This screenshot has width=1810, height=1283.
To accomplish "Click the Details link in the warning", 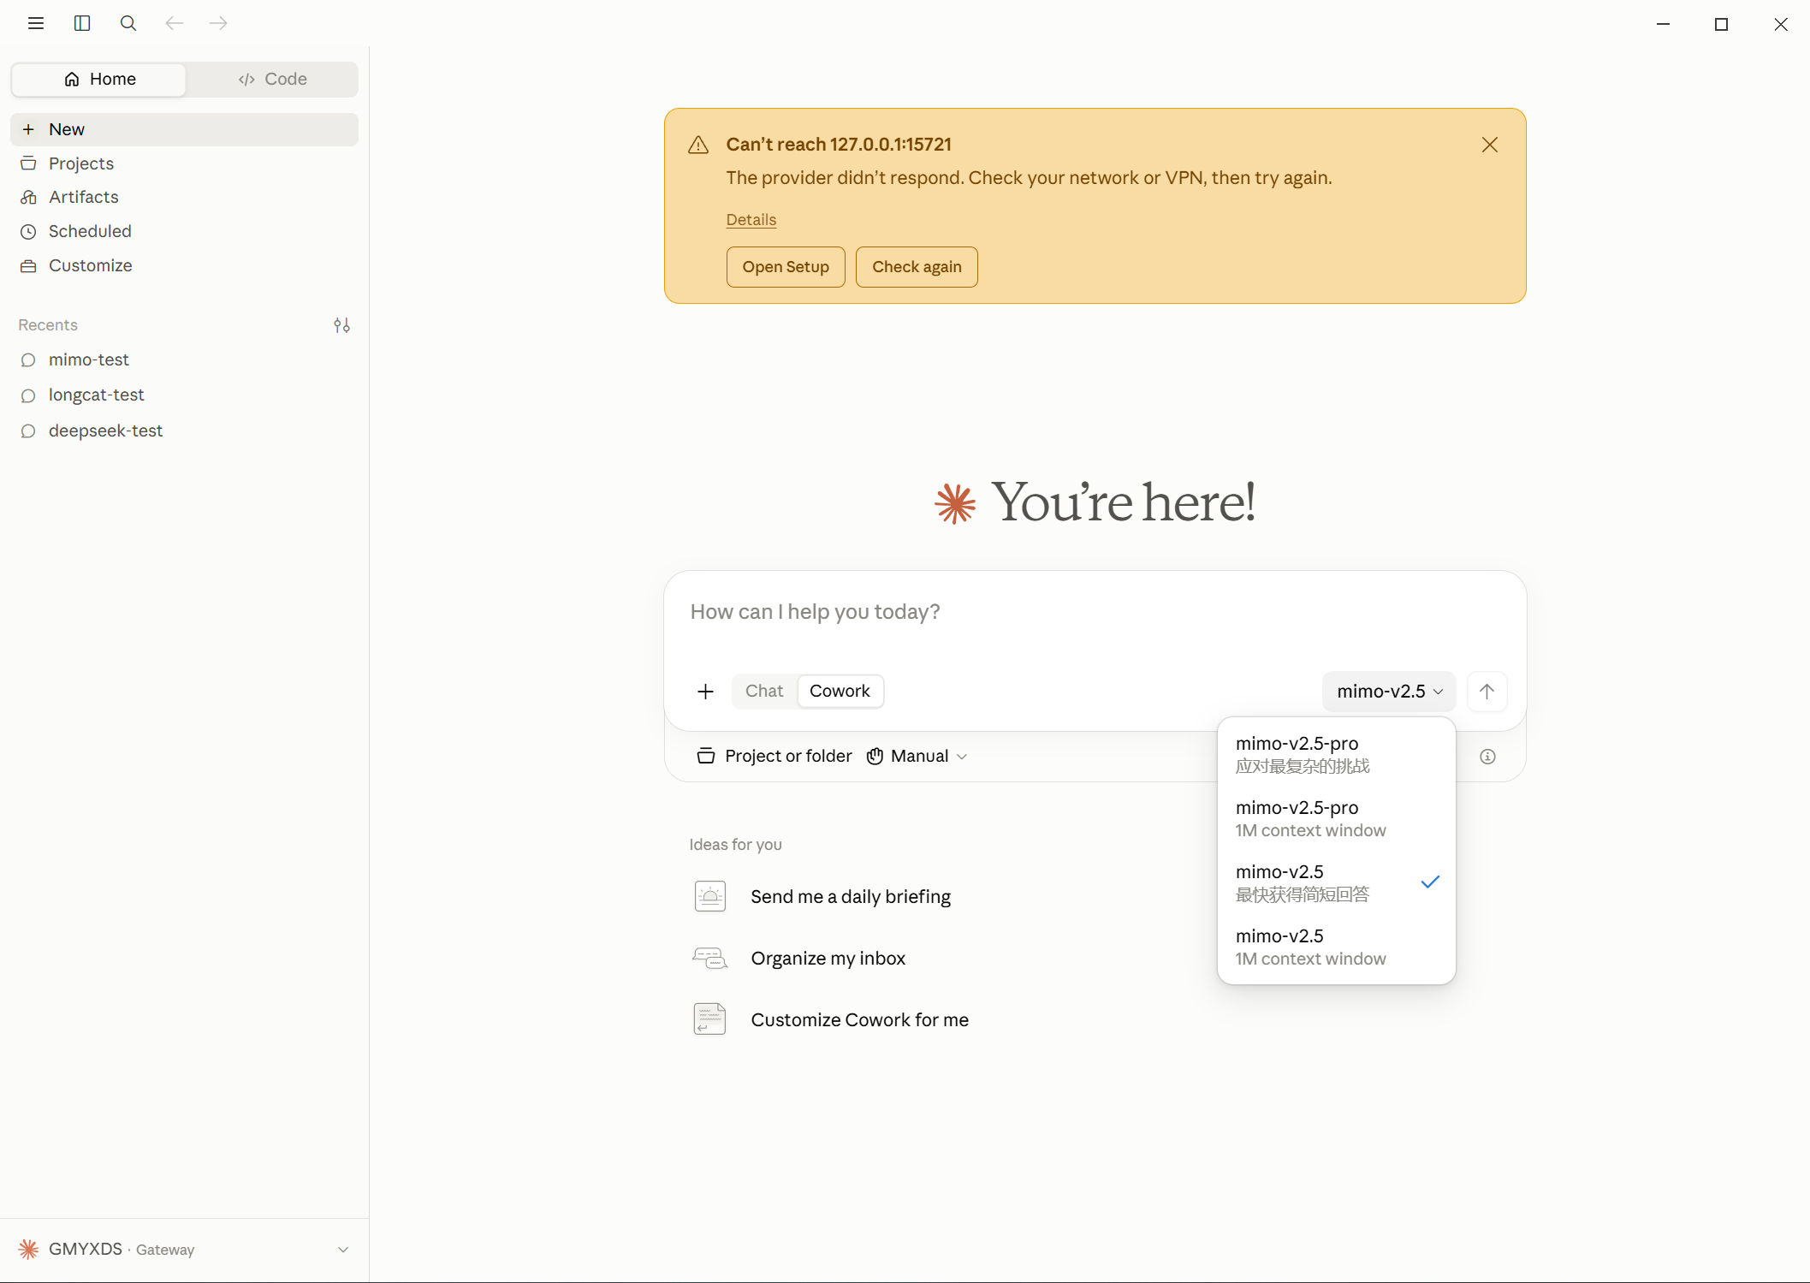I will [x=751, y=220].
